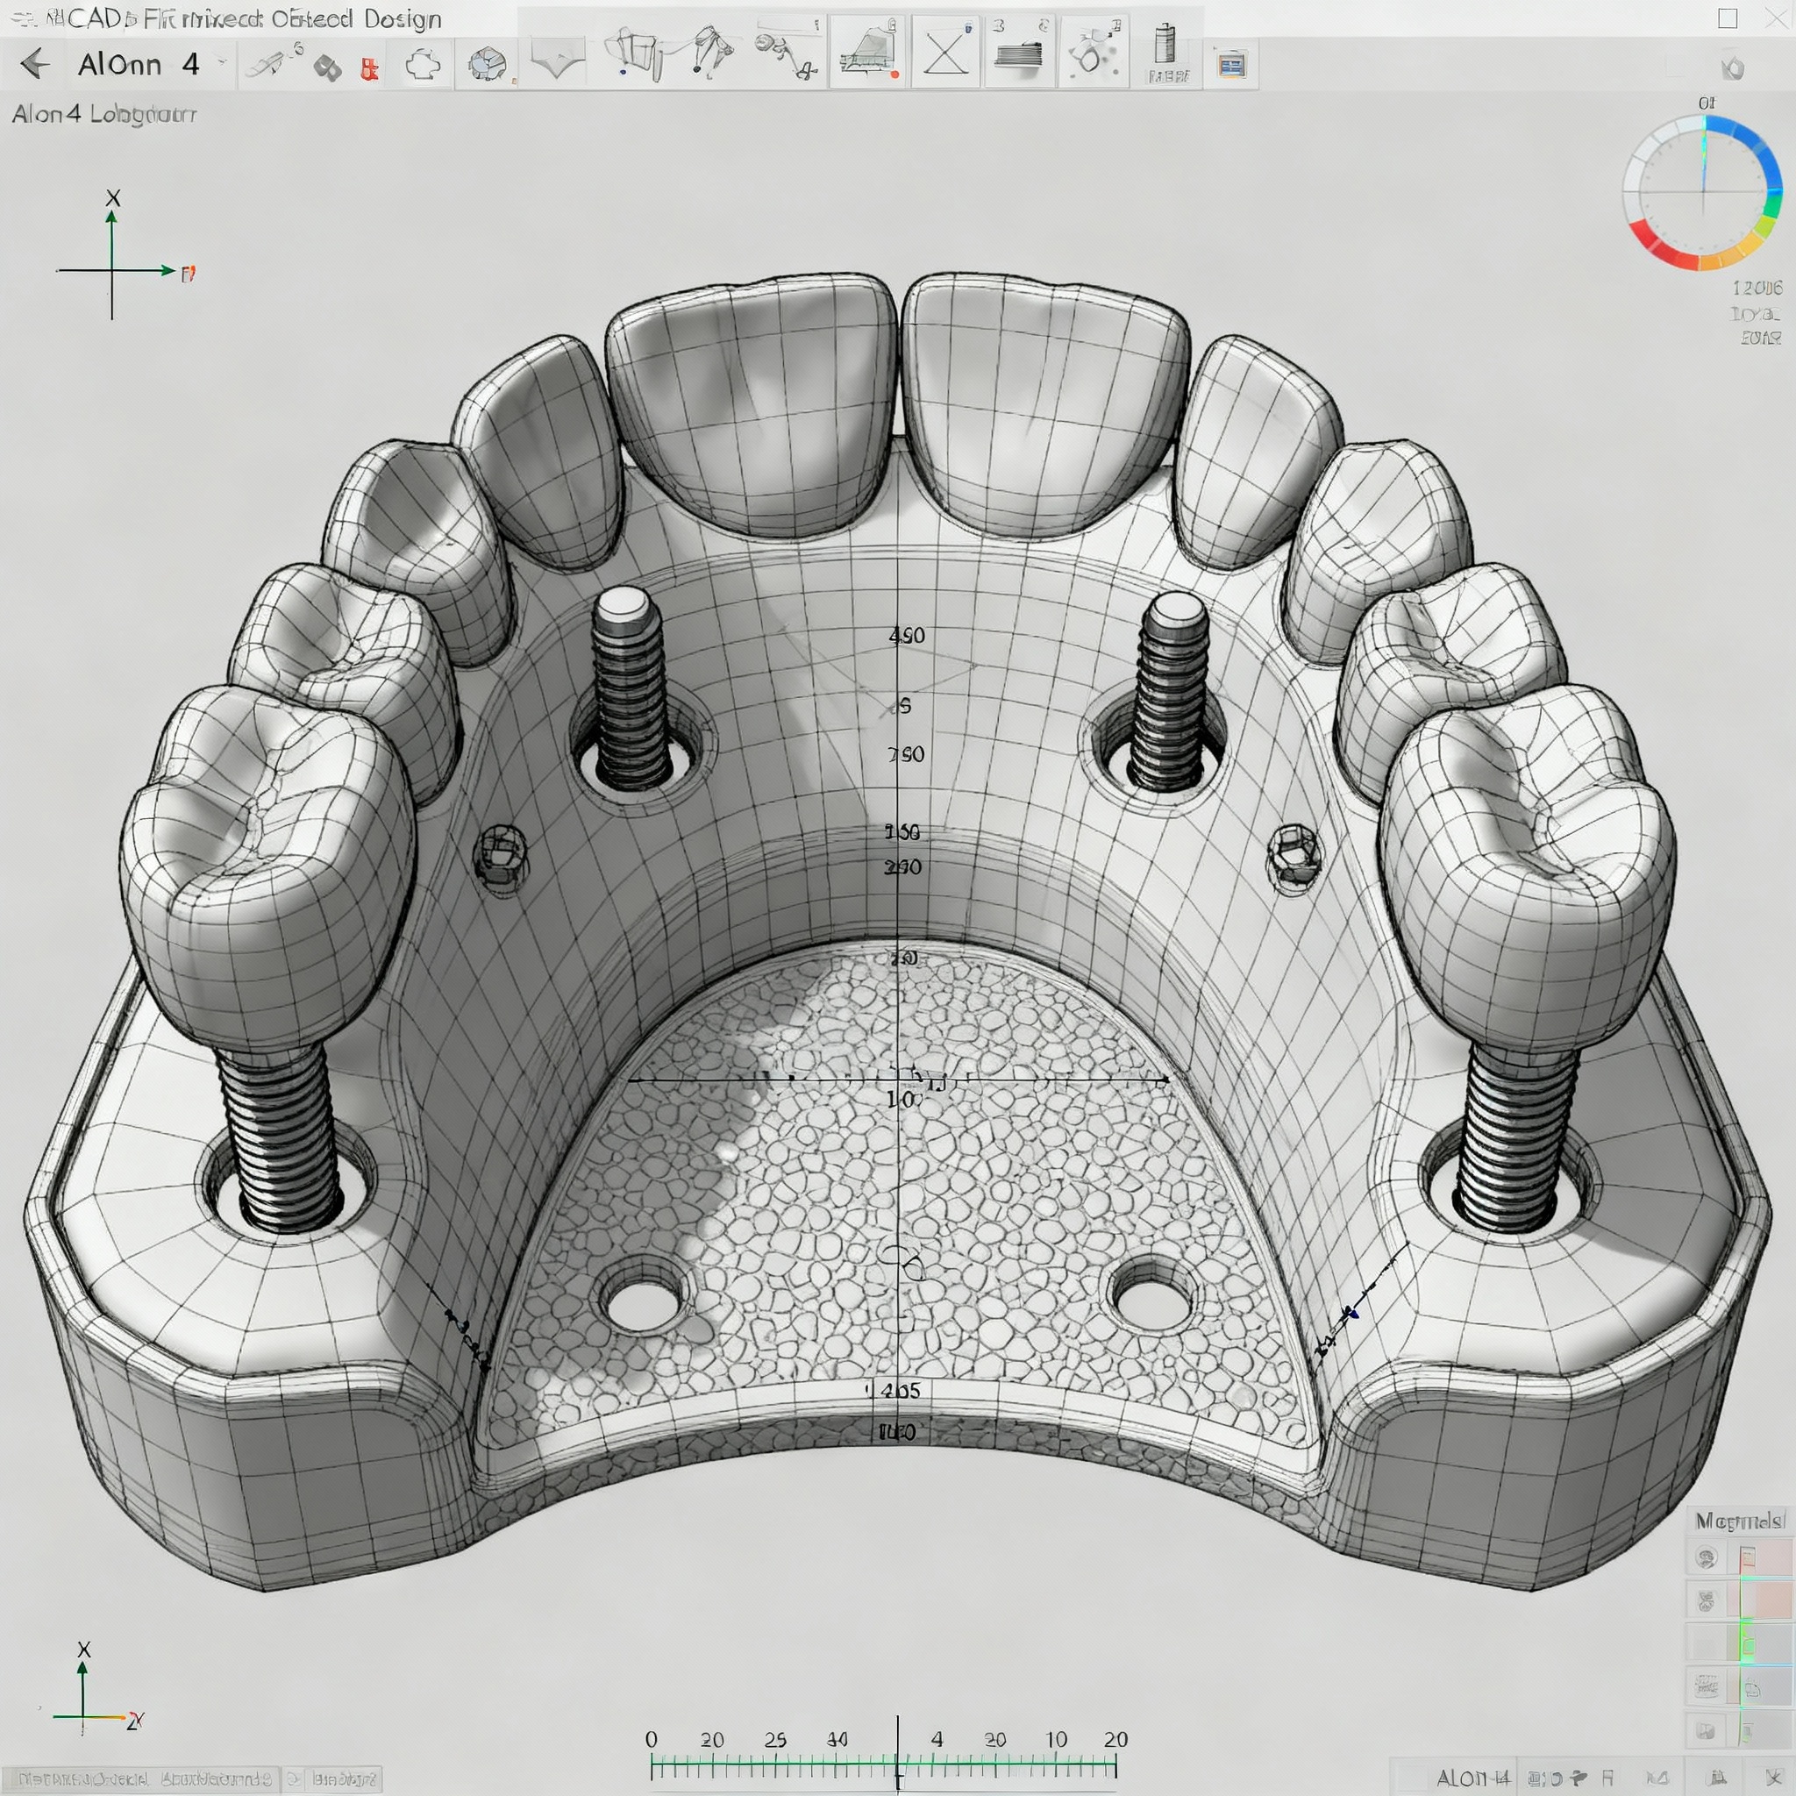The width and height of the screenshot is (1796, 1796).
Task: Select the stacked layers toolbar icon
Action: pos(1018,56)
